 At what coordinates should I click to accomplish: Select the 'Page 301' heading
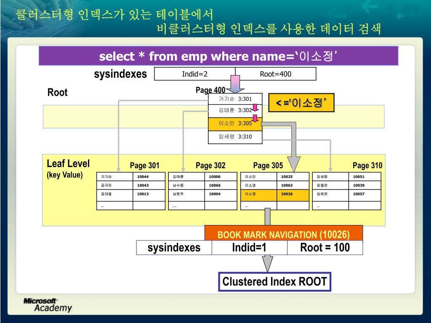[145, 165]
